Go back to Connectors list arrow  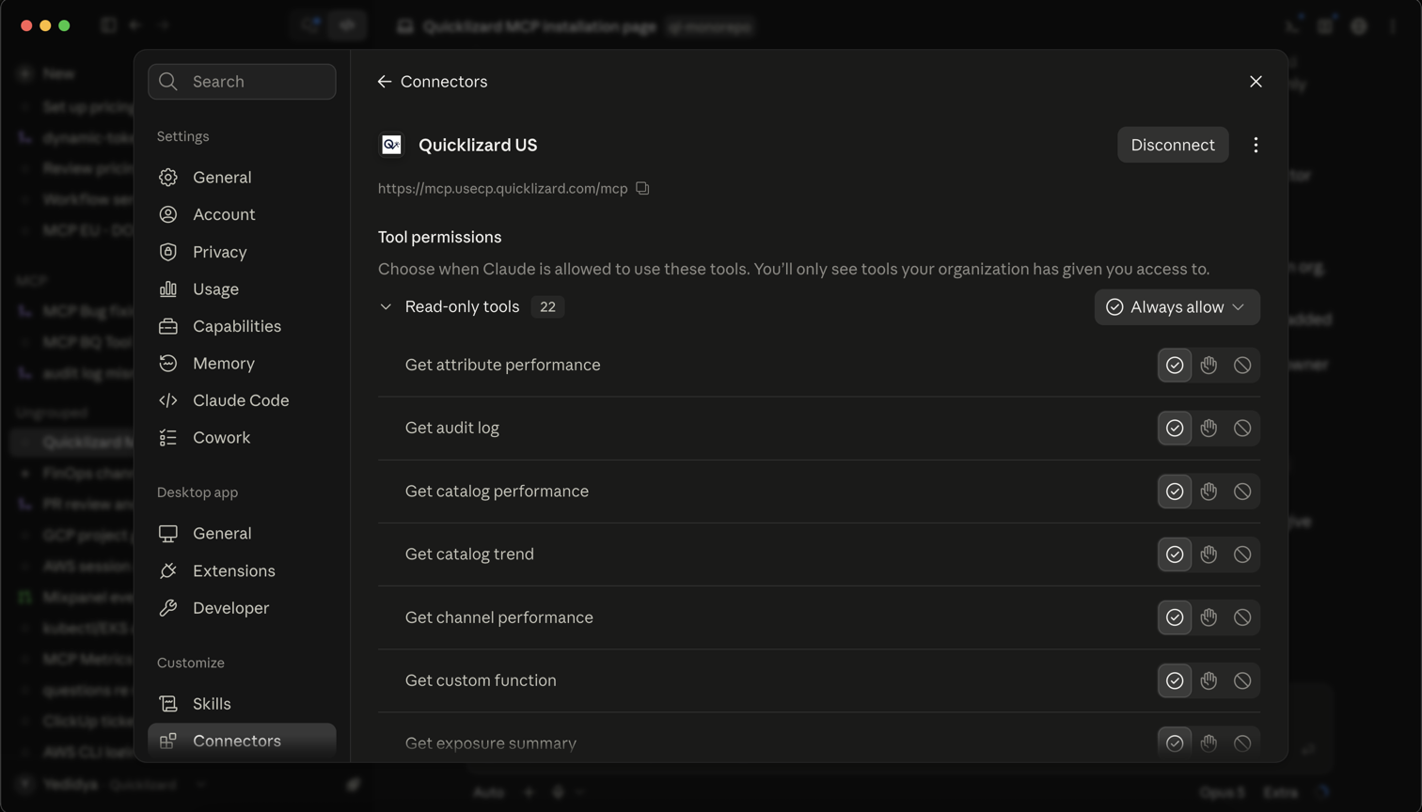click(384, 82)
